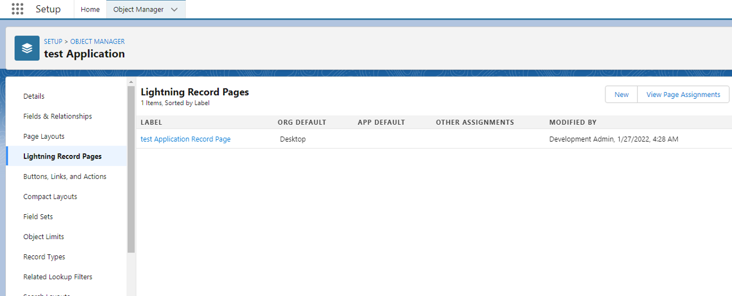Viewport: 732px width, 296px height.
Task: Switch to the Home tab
Action: click(90, 9)
